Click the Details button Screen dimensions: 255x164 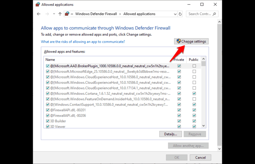[x=170, y=134]
